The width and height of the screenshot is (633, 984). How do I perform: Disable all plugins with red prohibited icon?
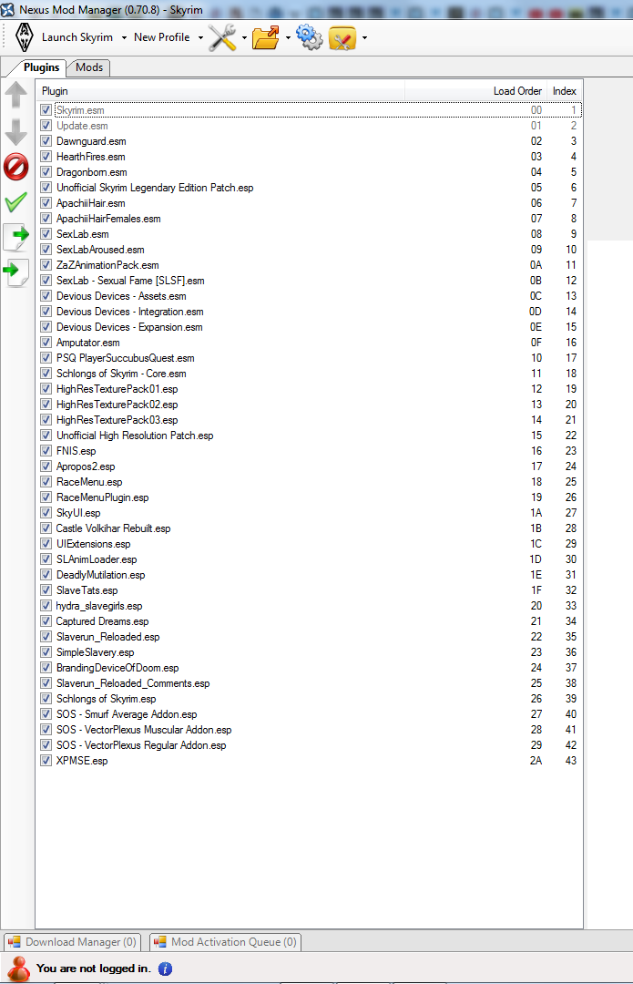coord(15,167)
